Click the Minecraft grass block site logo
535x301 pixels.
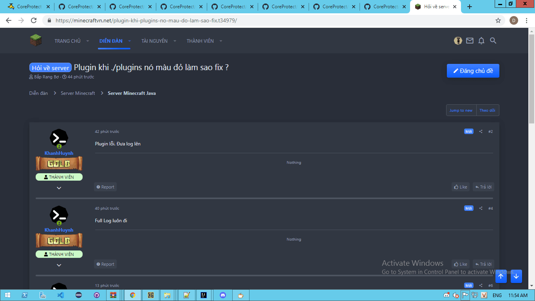(36, 40)
